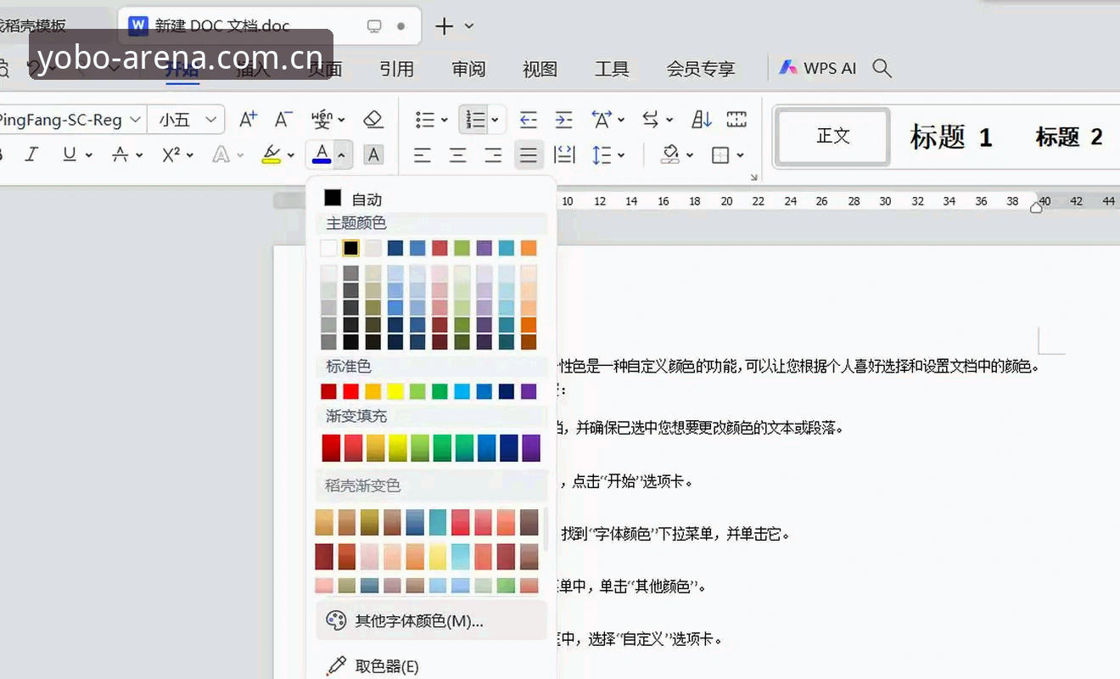
Task: Open the 审阅 ribbon tab
Action: [x=468, y=69]
